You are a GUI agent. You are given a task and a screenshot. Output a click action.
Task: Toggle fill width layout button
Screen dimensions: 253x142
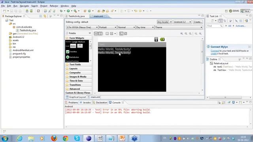coord(96,34)
